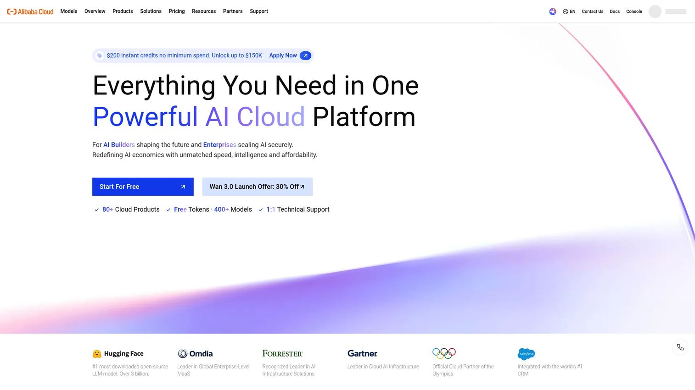The width and height of the screenshot is (695, 390).
Task: Click the arrow icon beside Apply Now
Action: point(305,55)
